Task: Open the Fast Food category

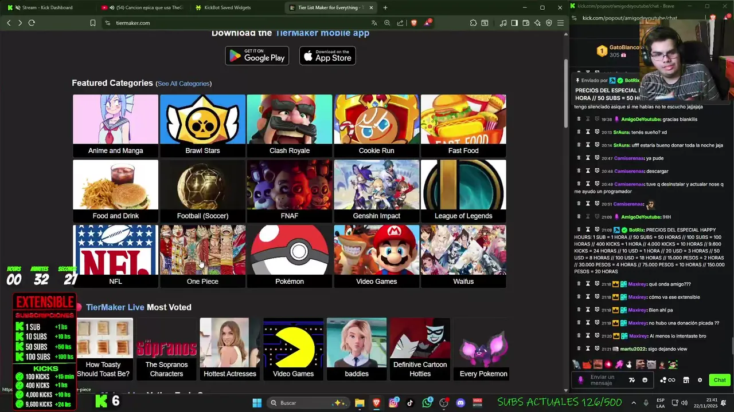Action: tap(463, 126)
